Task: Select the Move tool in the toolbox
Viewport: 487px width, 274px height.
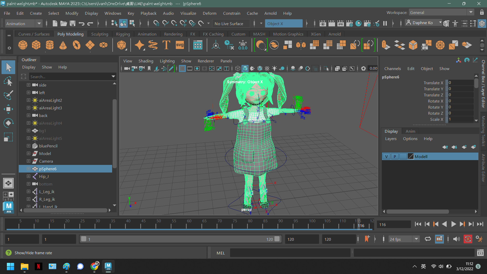Action: [8, 109]
